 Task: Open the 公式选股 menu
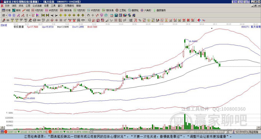tap(37, 6)
